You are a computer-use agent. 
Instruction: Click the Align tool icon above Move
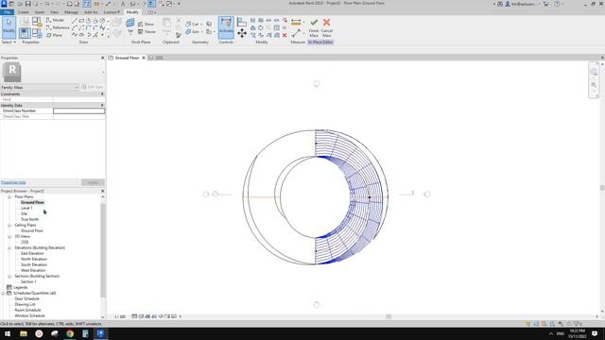(x=242, y=22)
